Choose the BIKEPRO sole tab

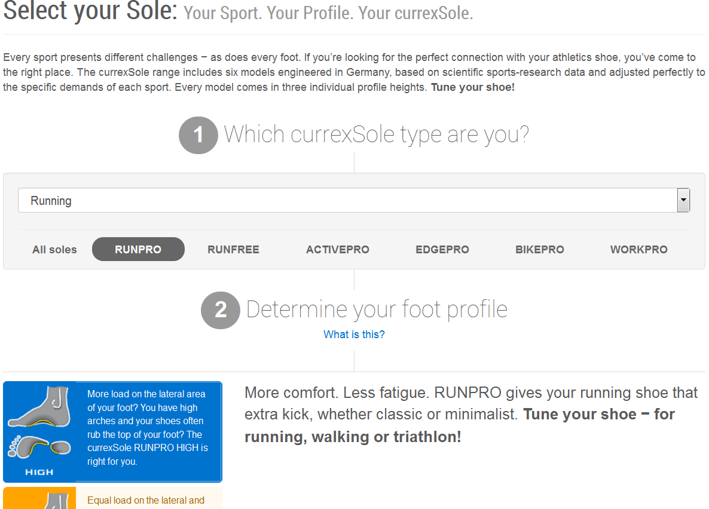(x=539, y=250)
